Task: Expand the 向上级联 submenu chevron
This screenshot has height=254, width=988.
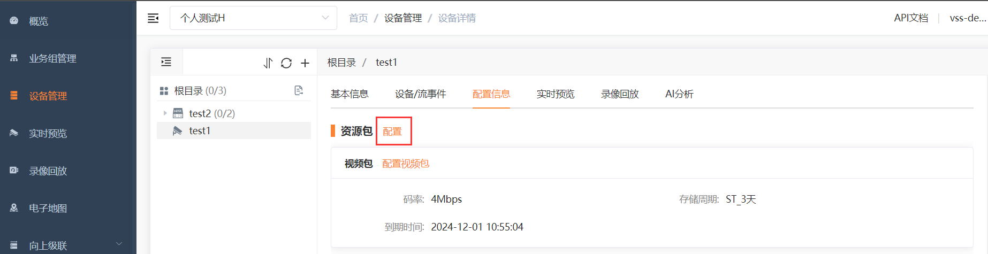Action: pyautogui.click(x=119, y=244)
